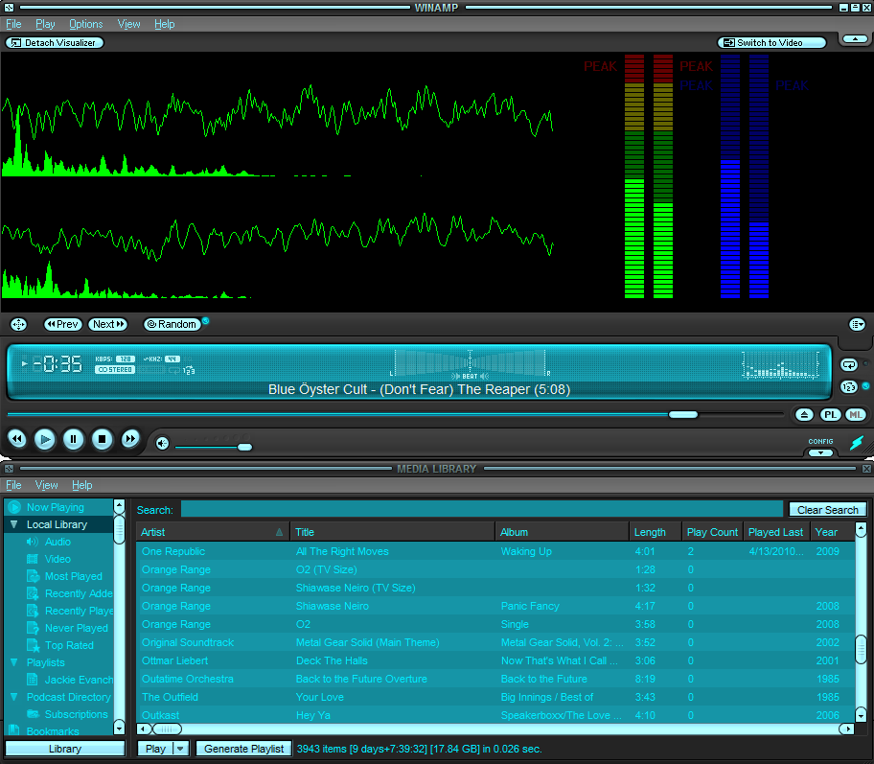Go to previous visualization with Prev
874x764 pixels.
(x=63, y=325)
